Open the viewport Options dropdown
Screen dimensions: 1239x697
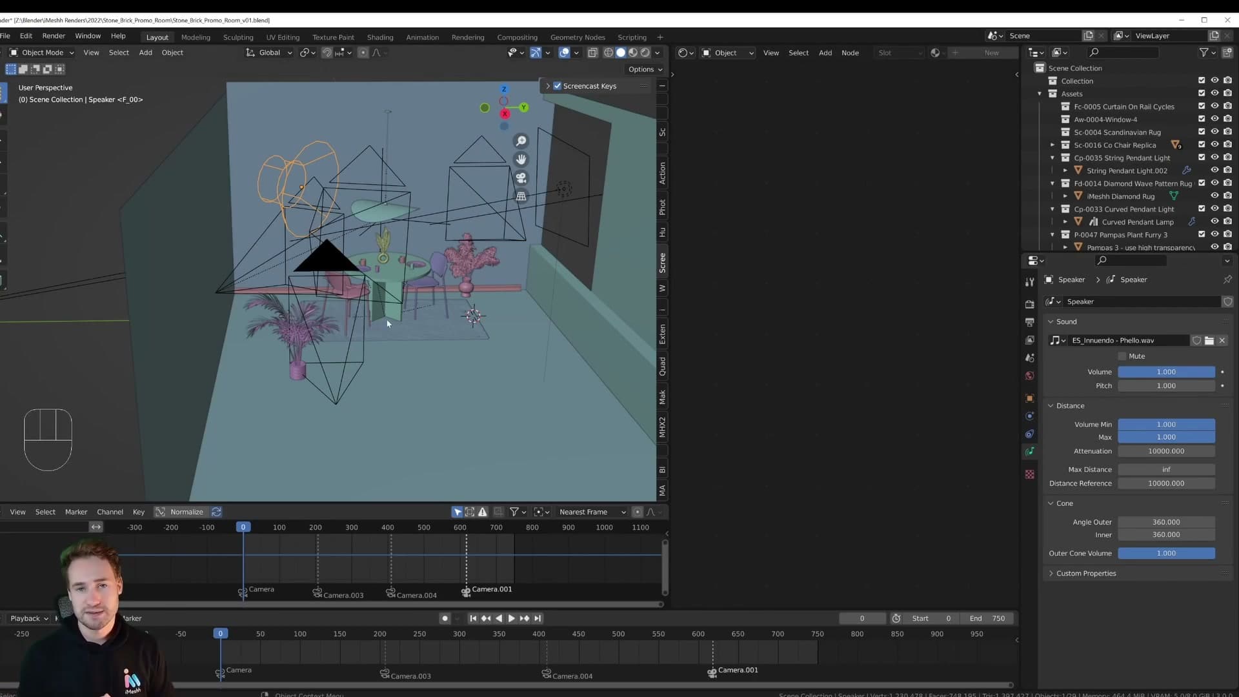645,69
